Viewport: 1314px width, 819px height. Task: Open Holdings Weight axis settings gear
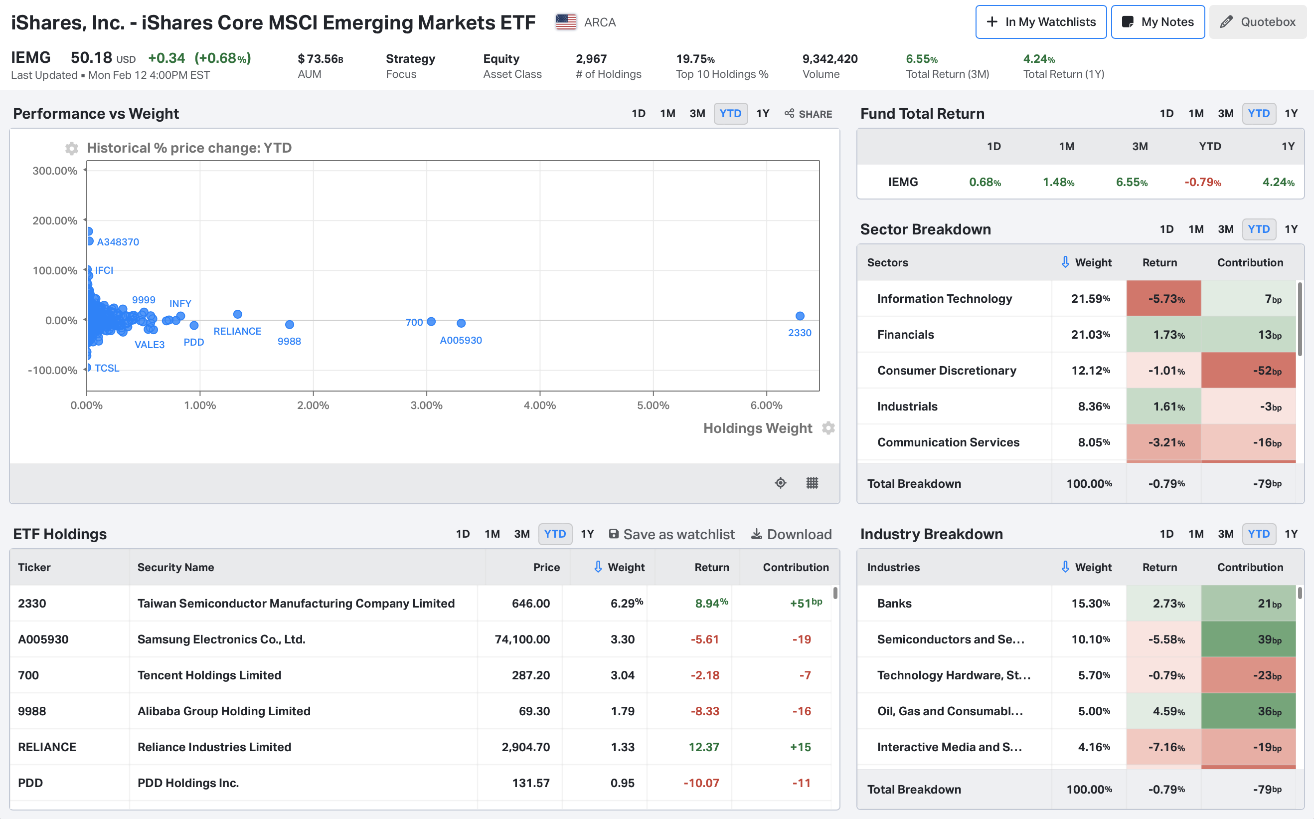828,428
